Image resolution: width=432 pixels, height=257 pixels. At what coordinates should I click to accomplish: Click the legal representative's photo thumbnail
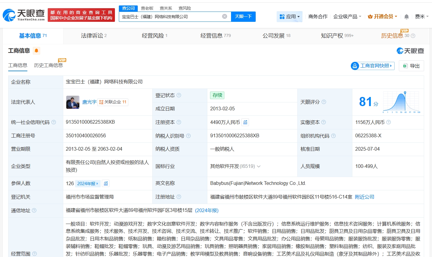(73, 102)
